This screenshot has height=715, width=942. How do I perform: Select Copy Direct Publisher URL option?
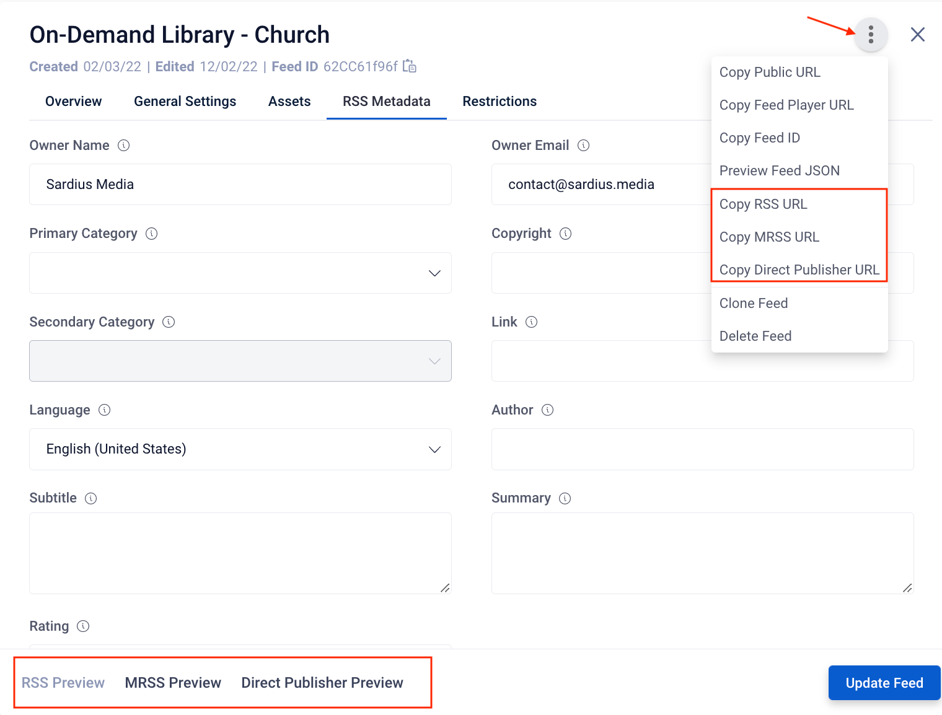[799, 270]
